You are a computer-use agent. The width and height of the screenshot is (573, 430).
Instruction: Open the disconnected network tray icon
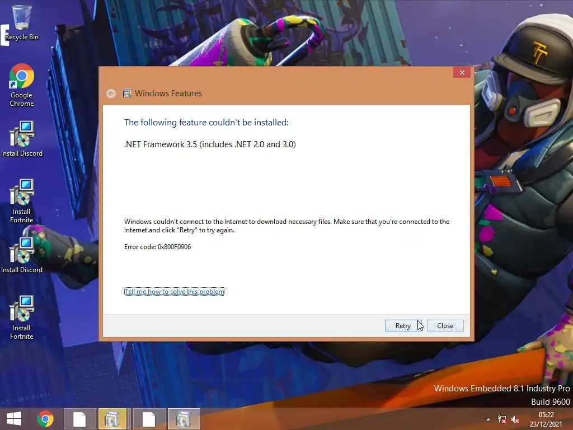[502, 419]
